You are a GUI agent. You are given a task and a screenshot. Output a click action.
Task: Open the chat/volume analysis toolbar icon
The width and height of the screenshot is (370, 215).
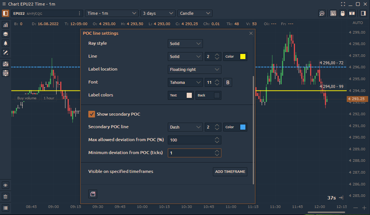coord(322,13)
